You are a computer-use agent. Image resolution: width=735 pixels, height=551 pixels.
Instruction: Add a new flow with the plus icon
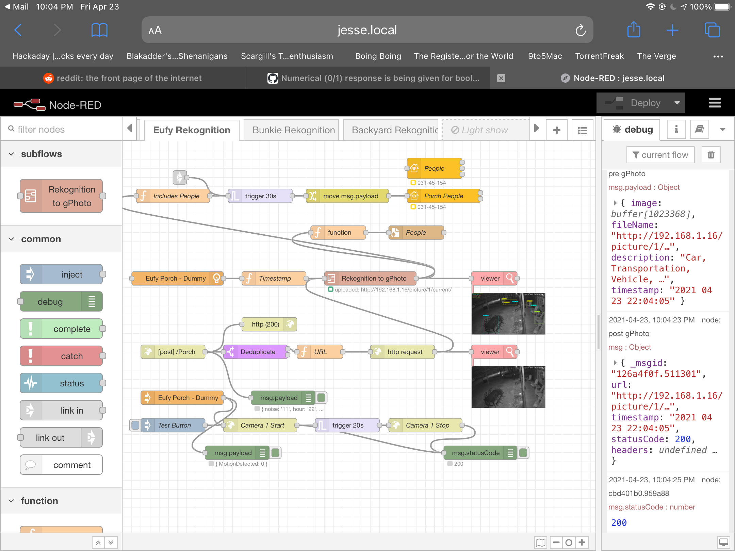click(556, 130)
